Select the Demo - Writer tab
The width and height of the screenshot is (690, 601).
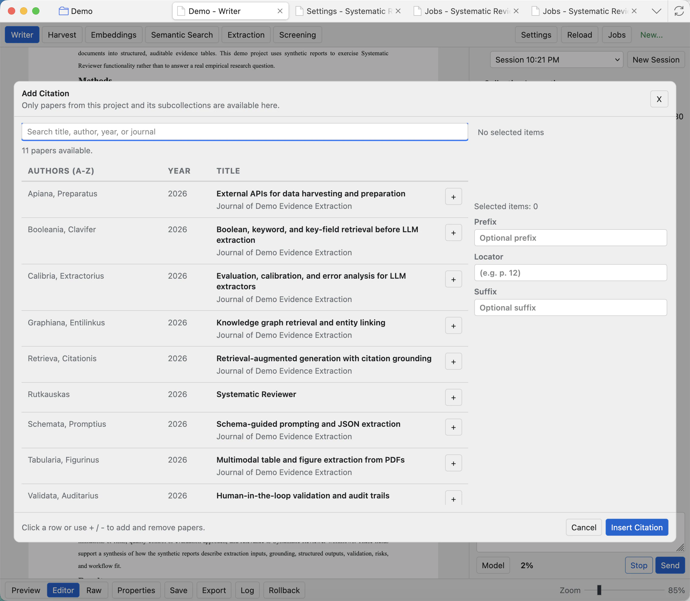click(x=230, y=11)
